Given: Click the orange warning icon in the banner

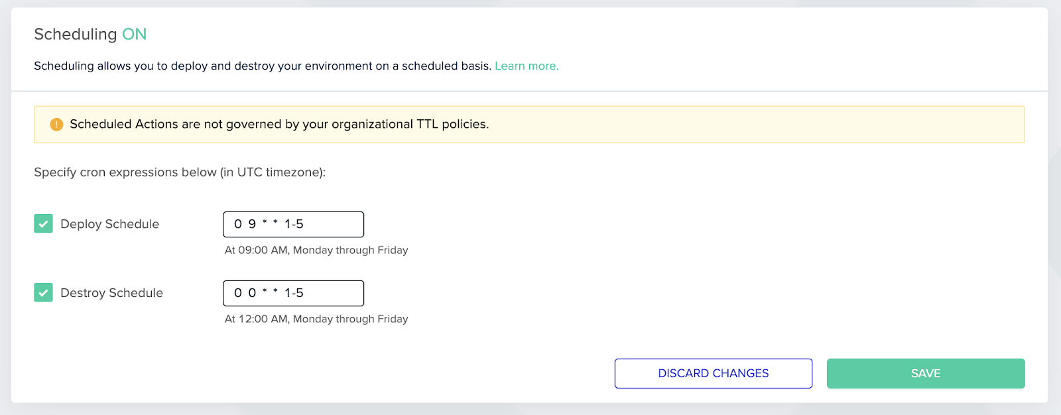Looking at the screenshot, I should click(56, 125).
